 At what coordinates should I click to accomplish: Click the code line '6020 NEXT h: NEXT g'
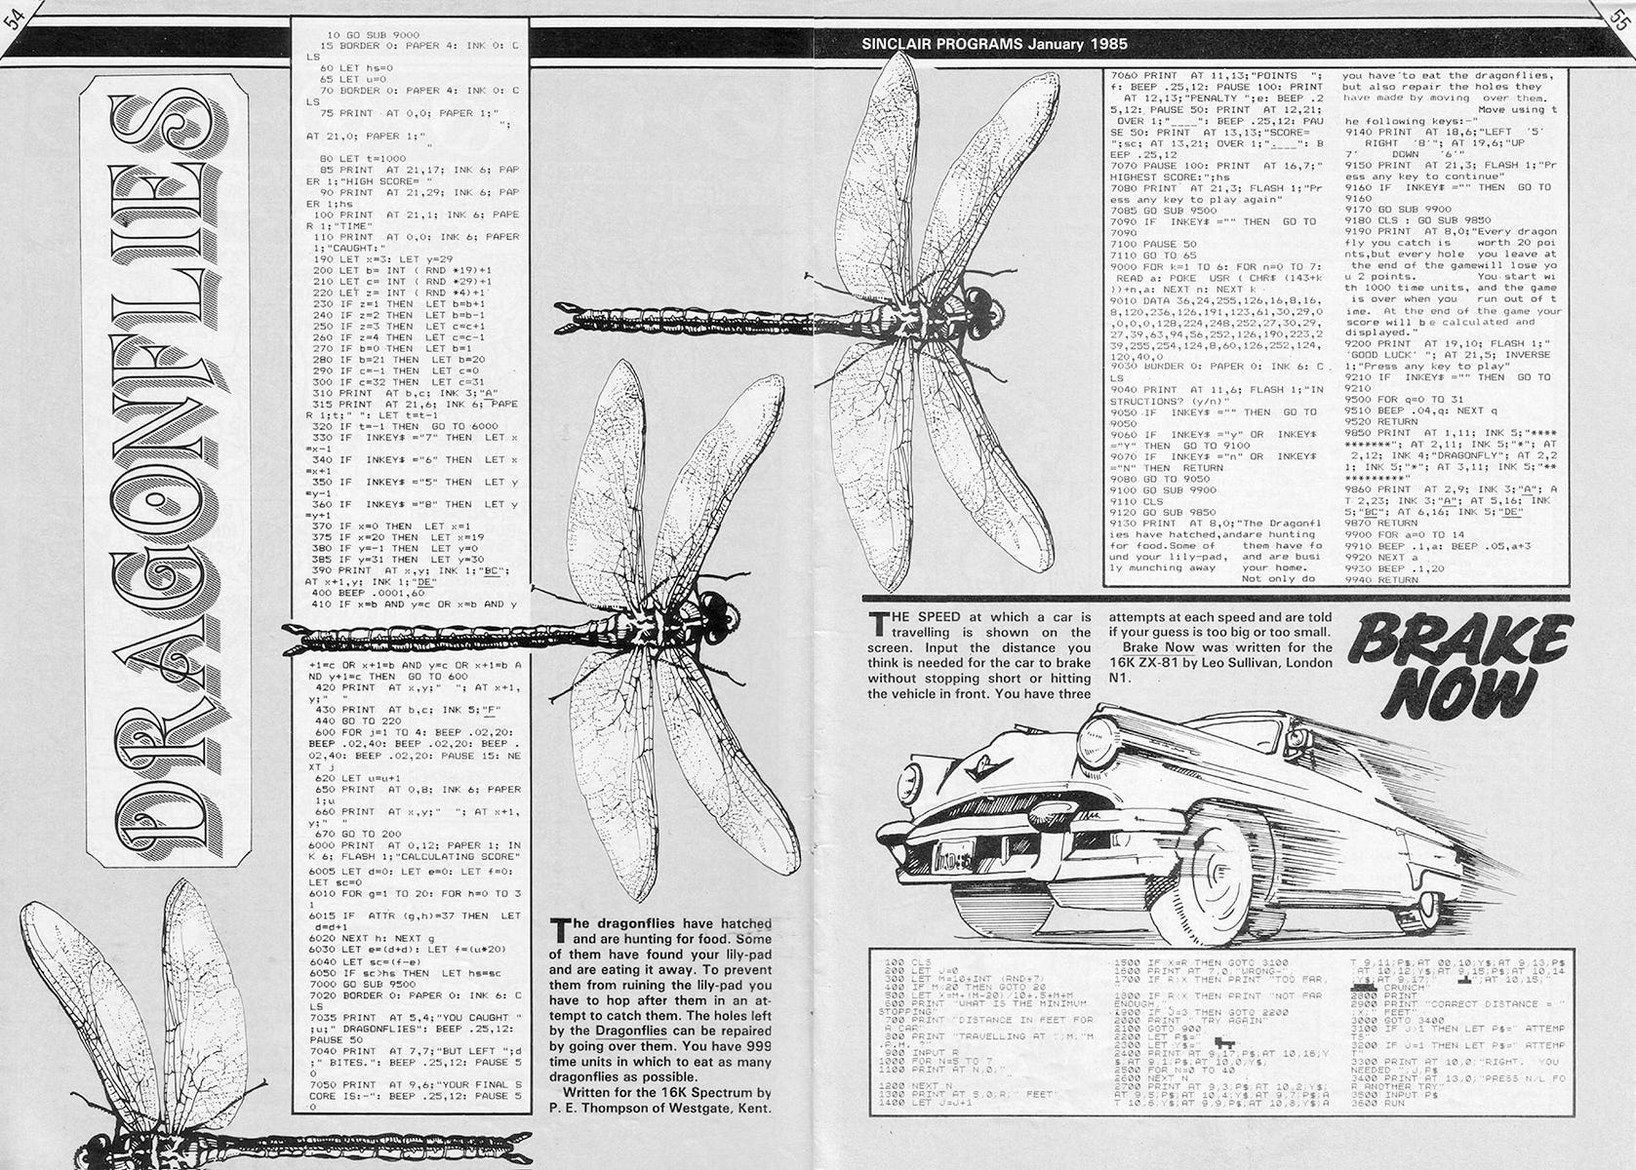click(x=371, y=938)
